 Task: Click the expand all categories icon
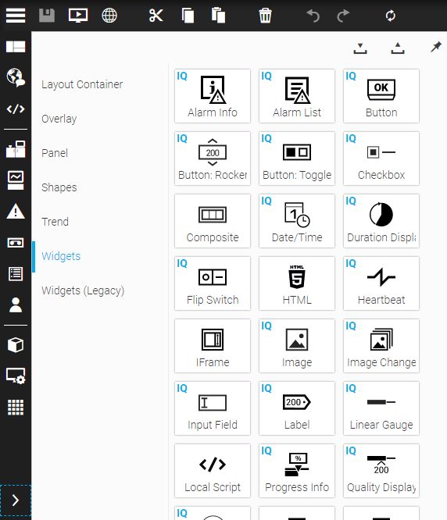point(360,48)
